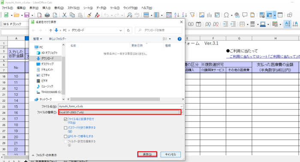
Task: Click the キャンセル button
Action: point(171,154)
